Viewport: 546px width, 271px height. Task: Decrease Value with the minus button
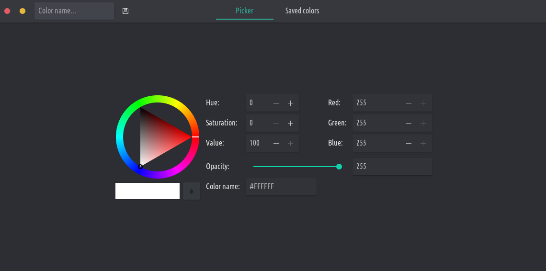point(276,143)
